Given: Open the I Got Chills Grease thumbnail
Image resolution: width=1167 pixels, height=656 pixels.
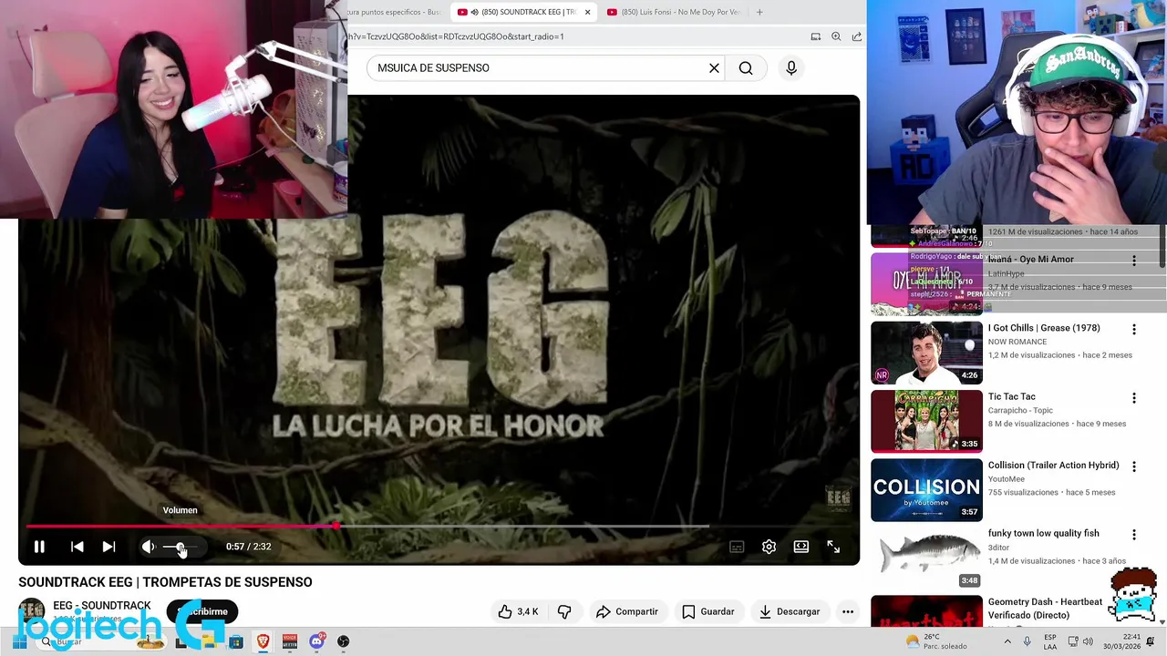Looking at the screenshot, I should [x=926, y=353].
